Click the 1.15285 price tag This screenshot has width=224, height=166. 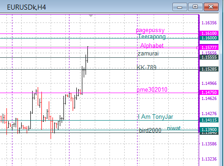point(209,69)
